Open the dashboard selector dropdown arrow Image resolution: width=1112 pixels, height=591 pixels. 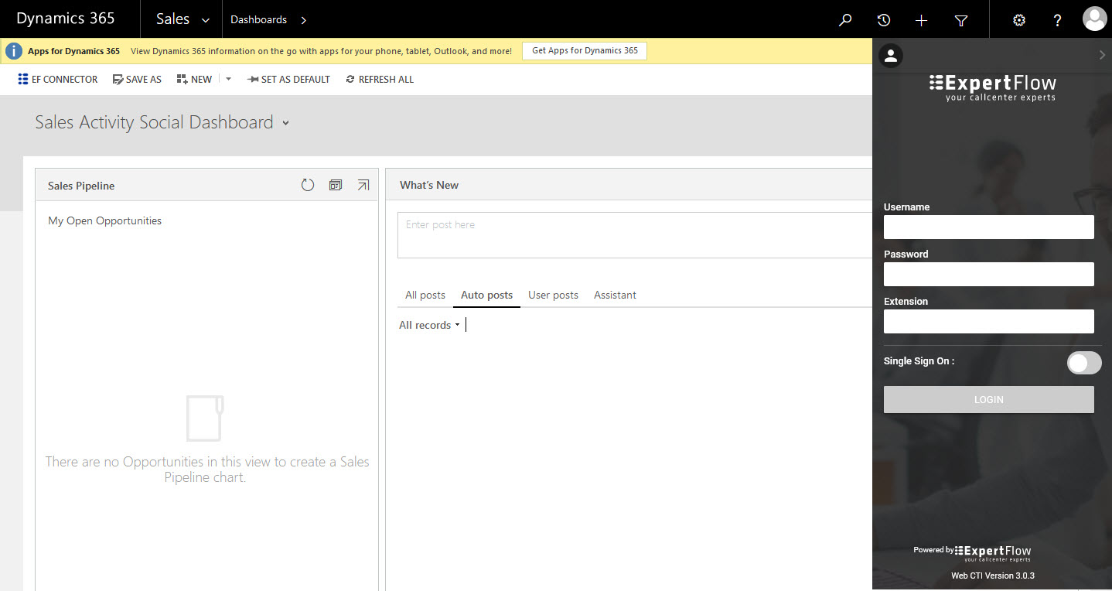pos(285,123)
